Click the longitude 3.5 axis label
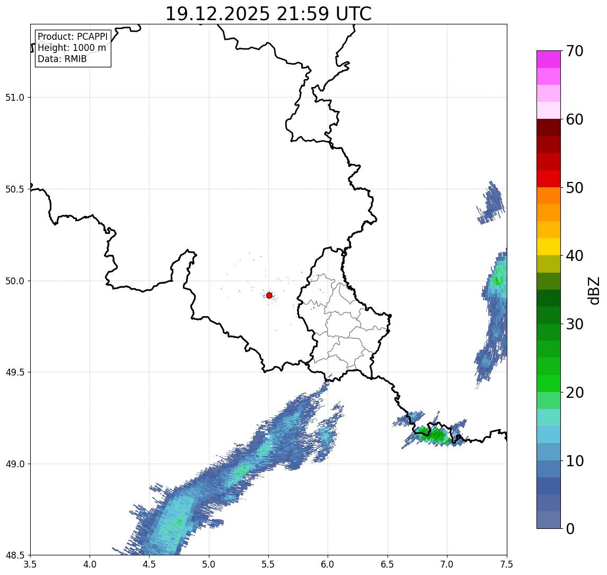Screen dimensions: 607x575 point(30,564)
